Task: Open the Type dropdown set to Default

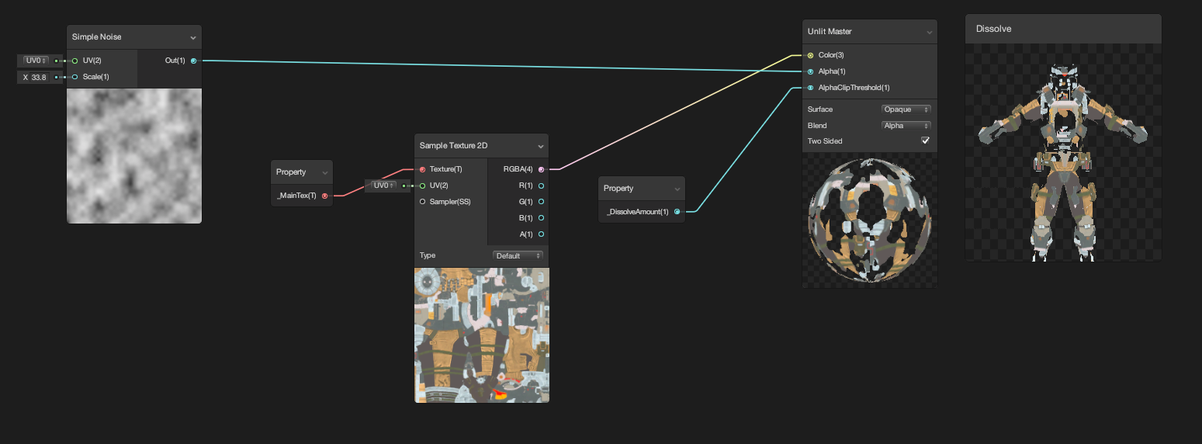Action: 518,255
